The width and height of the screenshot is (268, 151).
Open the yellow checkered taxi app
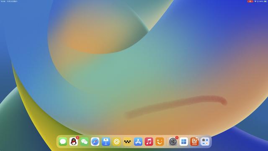tap(127, 142)
